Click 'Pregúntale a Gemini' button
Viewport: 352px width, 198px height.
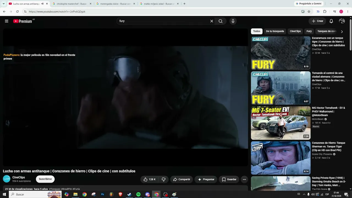tap(308, 4)
